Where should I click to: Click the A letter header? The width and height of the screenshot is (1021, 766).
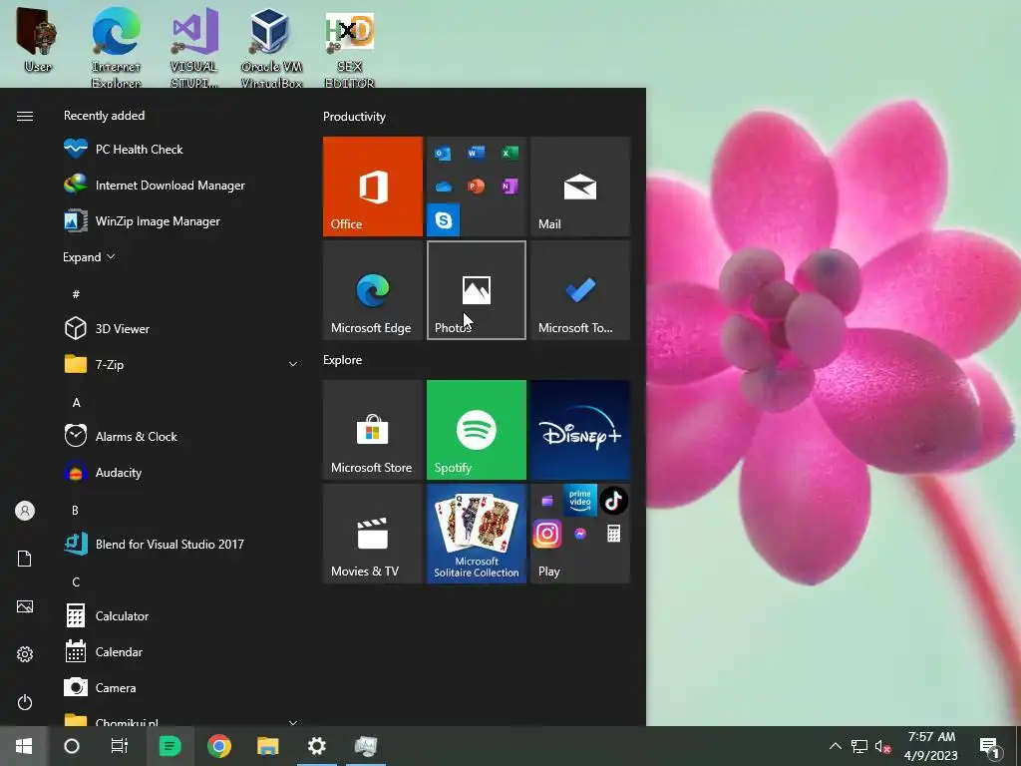click(76, 403)
